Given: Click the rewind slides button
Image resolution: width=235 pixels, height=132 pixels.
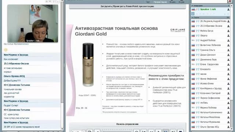Looking at the screenshot, I should (151, 131).
